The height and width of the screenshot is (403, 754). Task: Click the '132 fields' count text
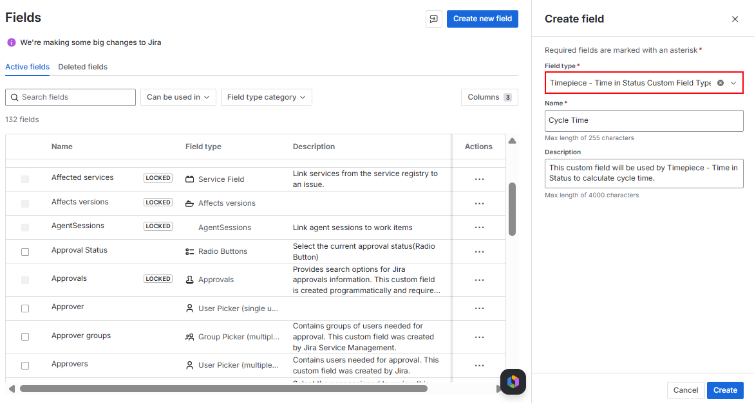[22, 120]
